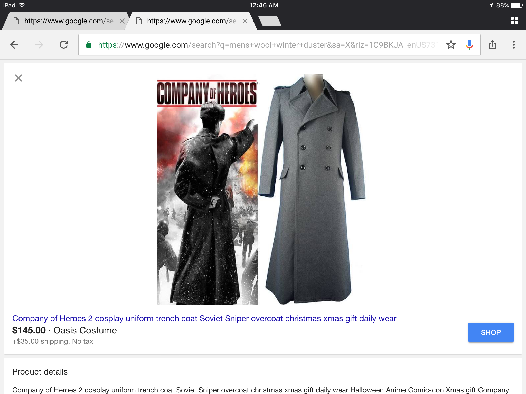Close the second active google.com tab
The width and height of the screenshot is (526, 394).
[245, 21]
